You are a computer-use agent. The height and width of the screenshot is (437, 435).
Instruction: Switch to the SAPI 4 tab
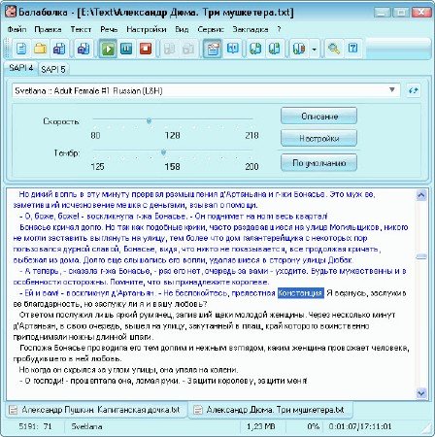[21, 68]
